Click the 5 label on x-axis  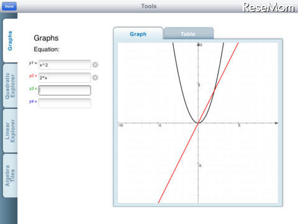pos(239,126)
